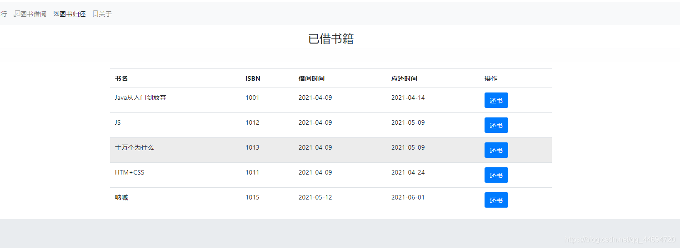Click the return icon beside 图书归还
Screen dimensions: 680x248
[56, 14]
